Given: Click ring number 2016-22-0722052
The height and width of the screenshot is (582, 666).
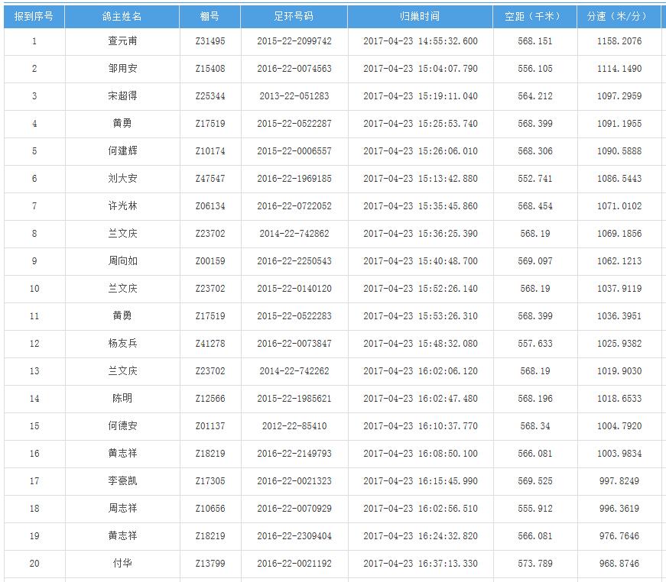Looking at the screenshot, I should click(294, 206).
